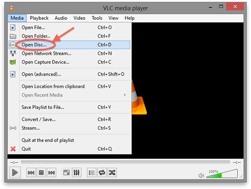Mute audio with the speaker icon

pyautogui.click(x=201, y=176)
